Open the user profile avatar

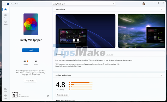tap(144, 4)
